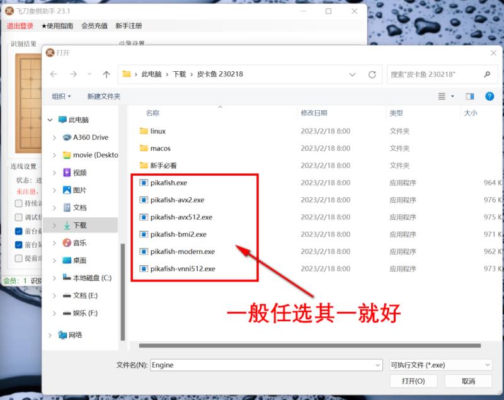
Task: Open the 会员充值 menu item
Action: click(x=94, y=26)
